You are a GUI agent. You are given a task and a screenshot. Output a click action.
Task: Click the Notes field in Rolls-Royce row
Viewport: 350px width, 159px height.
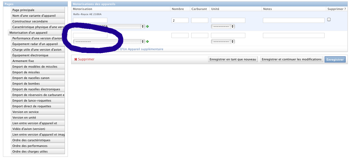(x=293, y=20)
